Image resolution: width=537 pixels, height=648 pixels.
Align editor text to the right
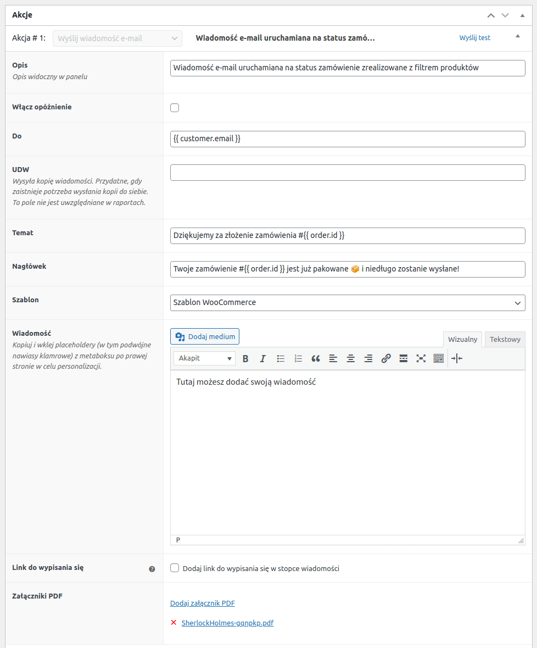tap(368, 358)
